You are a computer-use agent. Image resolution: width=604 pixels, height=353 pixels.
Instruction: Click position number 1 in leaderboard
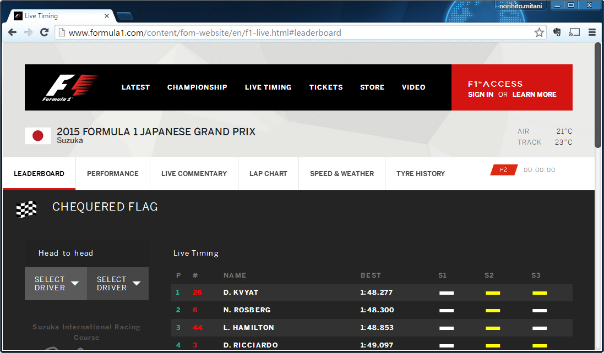178,293
